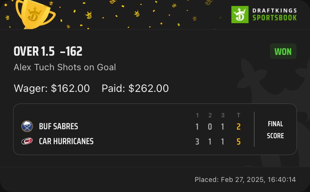Viewport: 310px width, 192px height.
Task: Click the -162 odds value
Action: [71, 52]
